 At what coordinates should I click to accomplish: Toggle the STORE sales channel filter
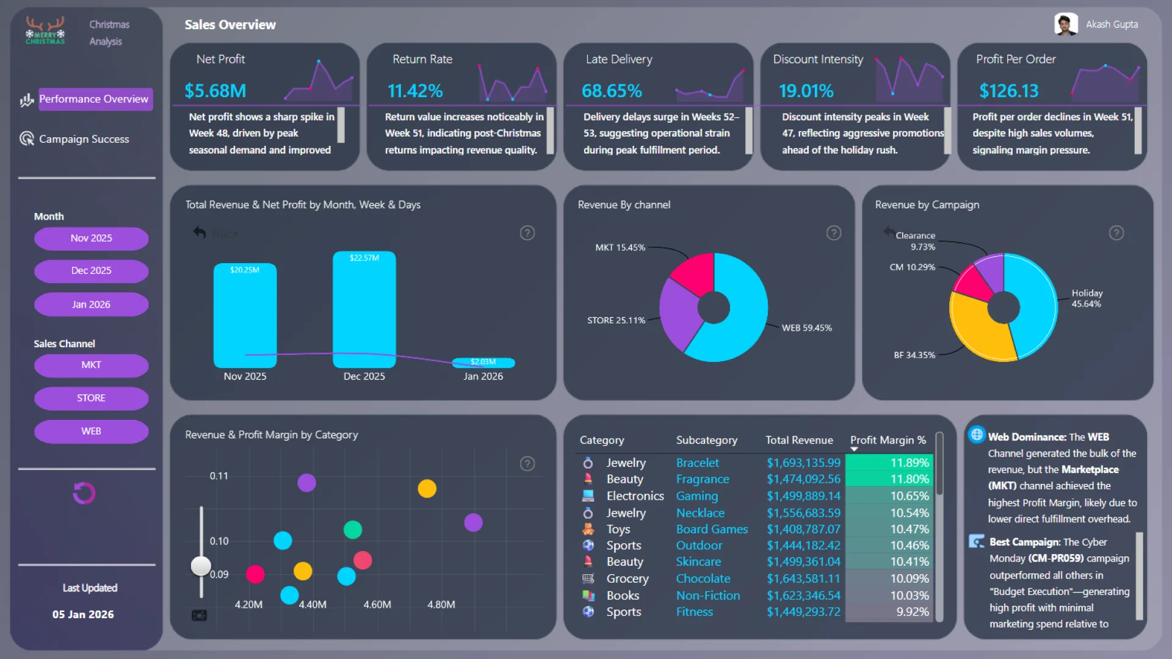pyautogui.click(x=92, y=398)
